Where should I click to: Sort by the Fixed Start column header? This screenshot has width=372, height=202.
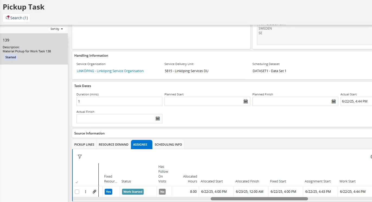click(278, 181)
